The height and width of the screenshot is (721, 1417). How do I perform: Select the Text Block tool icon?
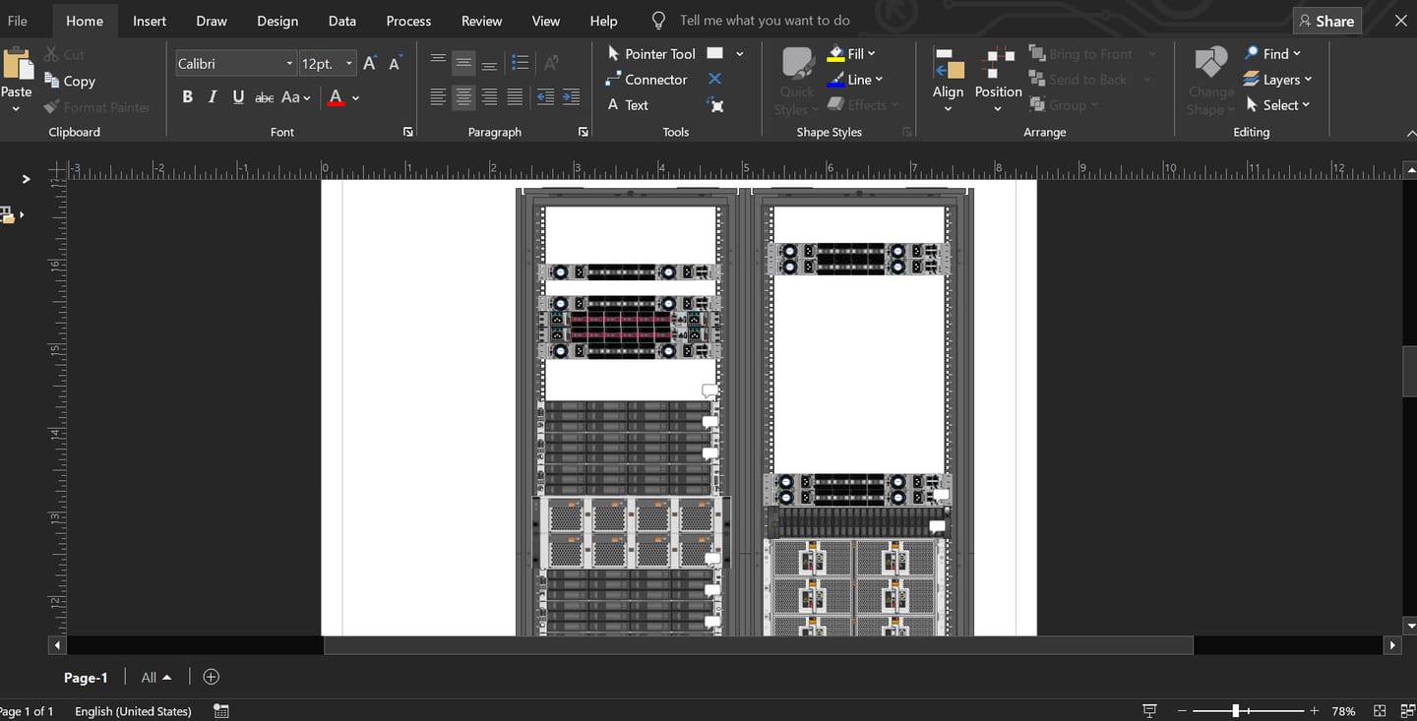click(x=715, y=104)
